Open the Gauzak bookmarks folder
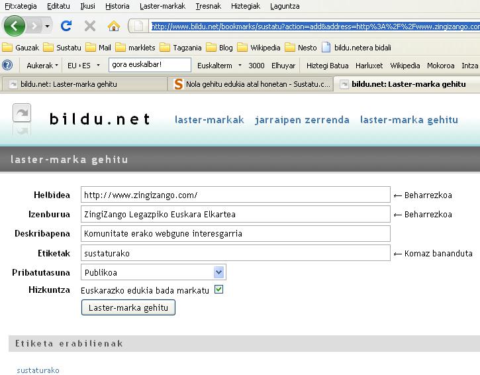 point(21,48)
